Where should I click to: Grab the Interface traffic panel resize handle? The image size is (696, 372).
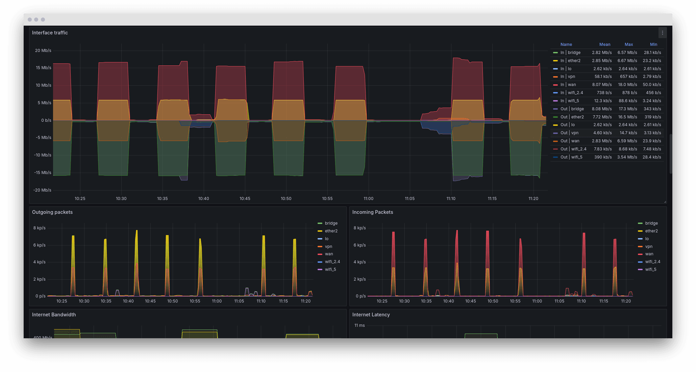[665, 202]
